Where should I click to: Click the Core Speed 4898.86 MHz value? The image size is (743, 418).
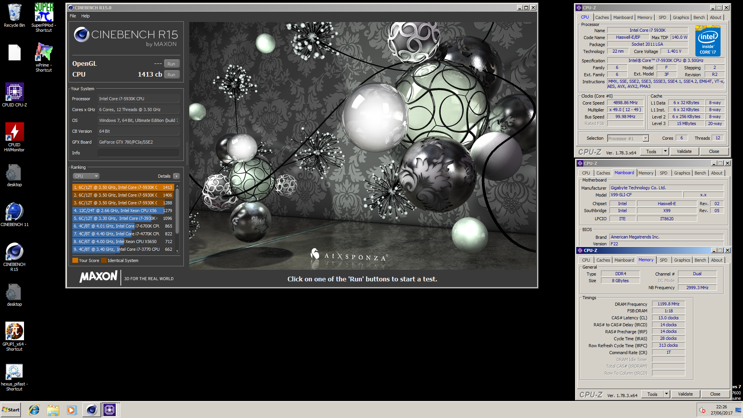tap(625, 103)
